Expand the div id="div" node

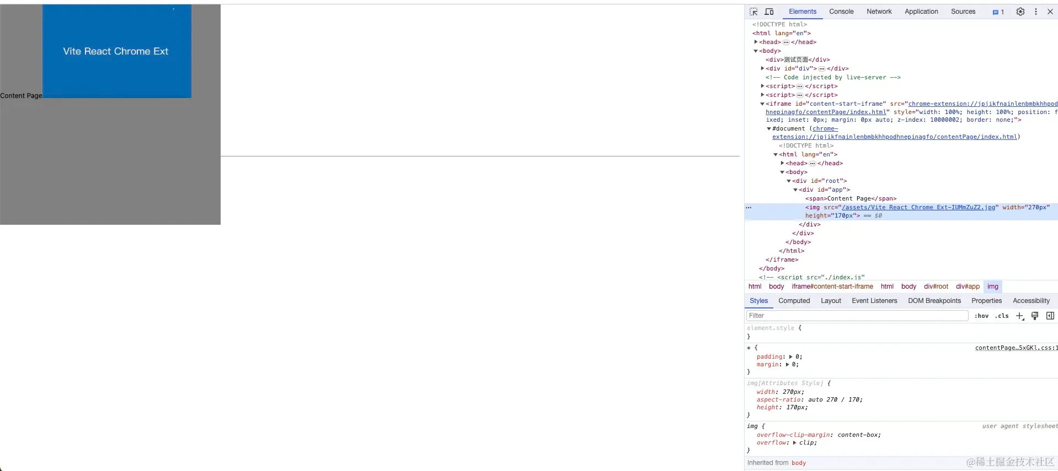pos(762,68)
